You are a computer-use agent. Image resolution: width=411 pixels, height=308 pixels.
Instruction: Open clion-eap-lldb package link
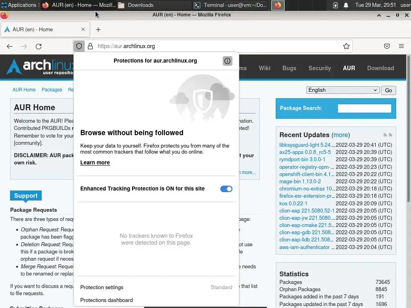point(307,240)
